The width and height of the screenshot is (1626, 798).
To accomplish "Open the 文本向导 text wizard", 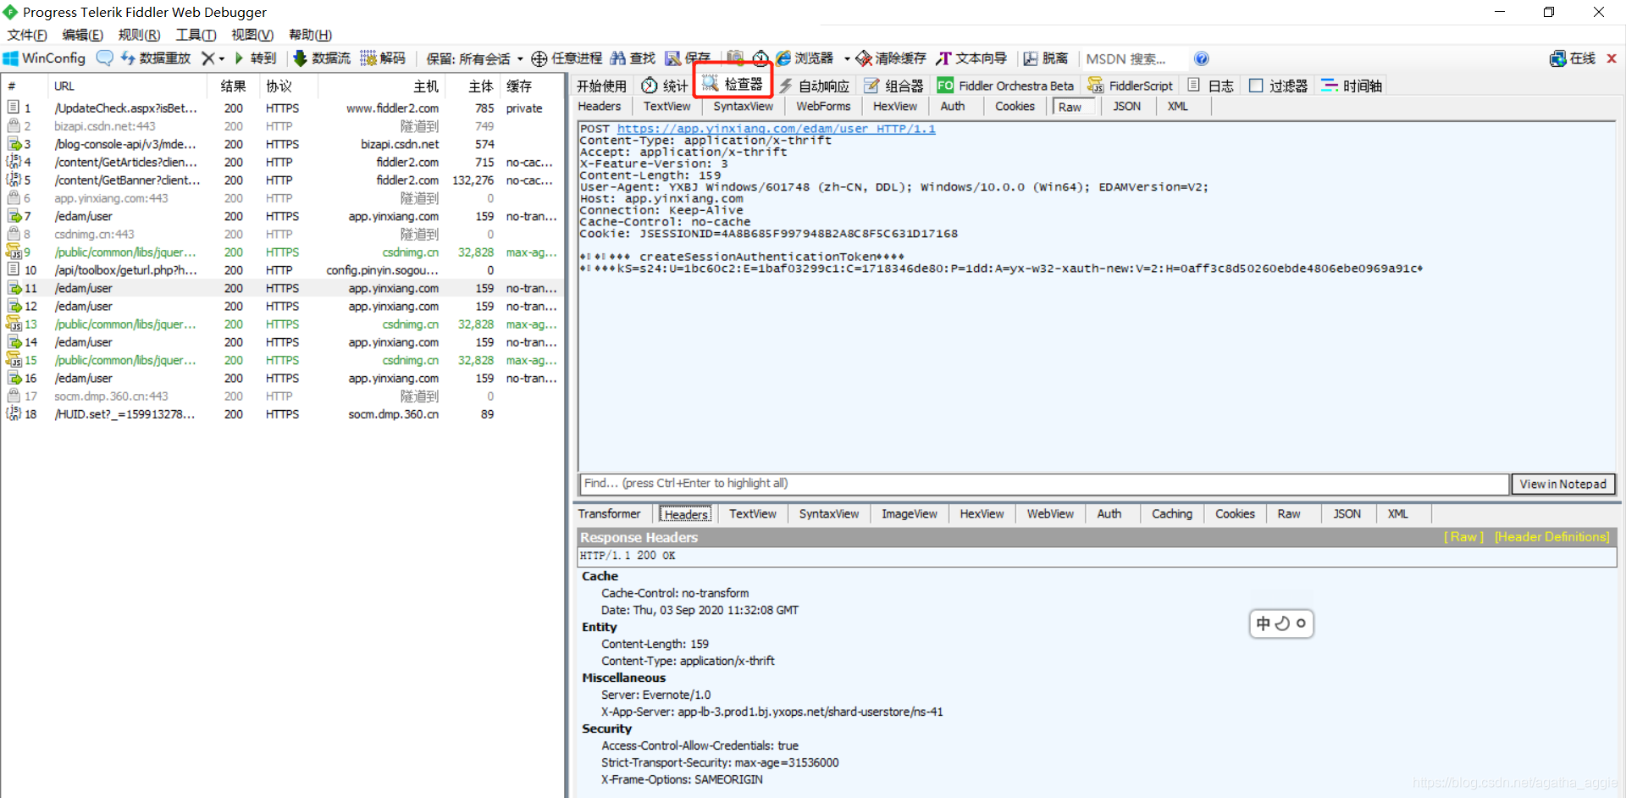I will coord(971,58).
